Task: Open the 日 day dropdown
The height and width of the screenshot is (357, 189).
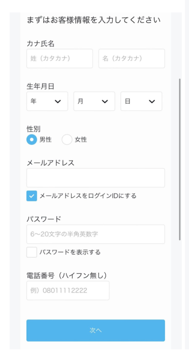Action: (x=141, y=101)
